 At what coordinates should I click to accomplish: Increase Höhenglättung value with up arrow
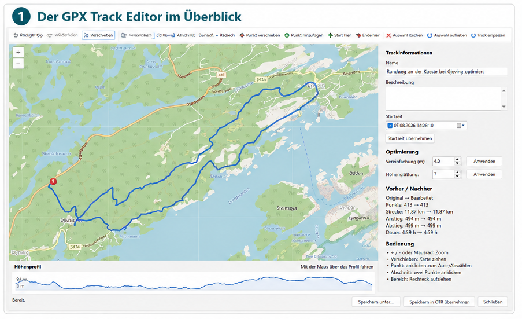(457, 173)
